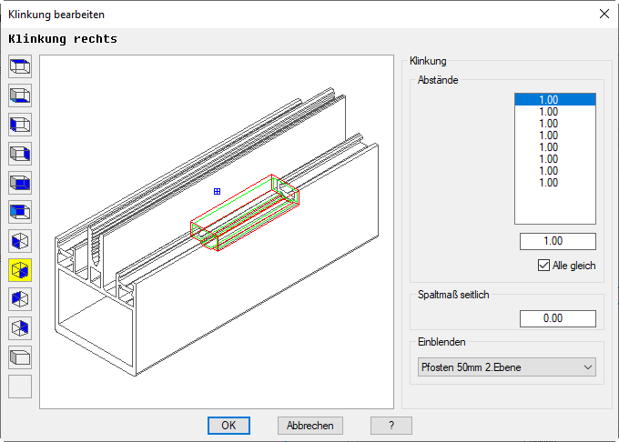The height and width of the screenshot is (442, 619).
Task: Select the bottom face view cube icon
Action: click(20, 95)
